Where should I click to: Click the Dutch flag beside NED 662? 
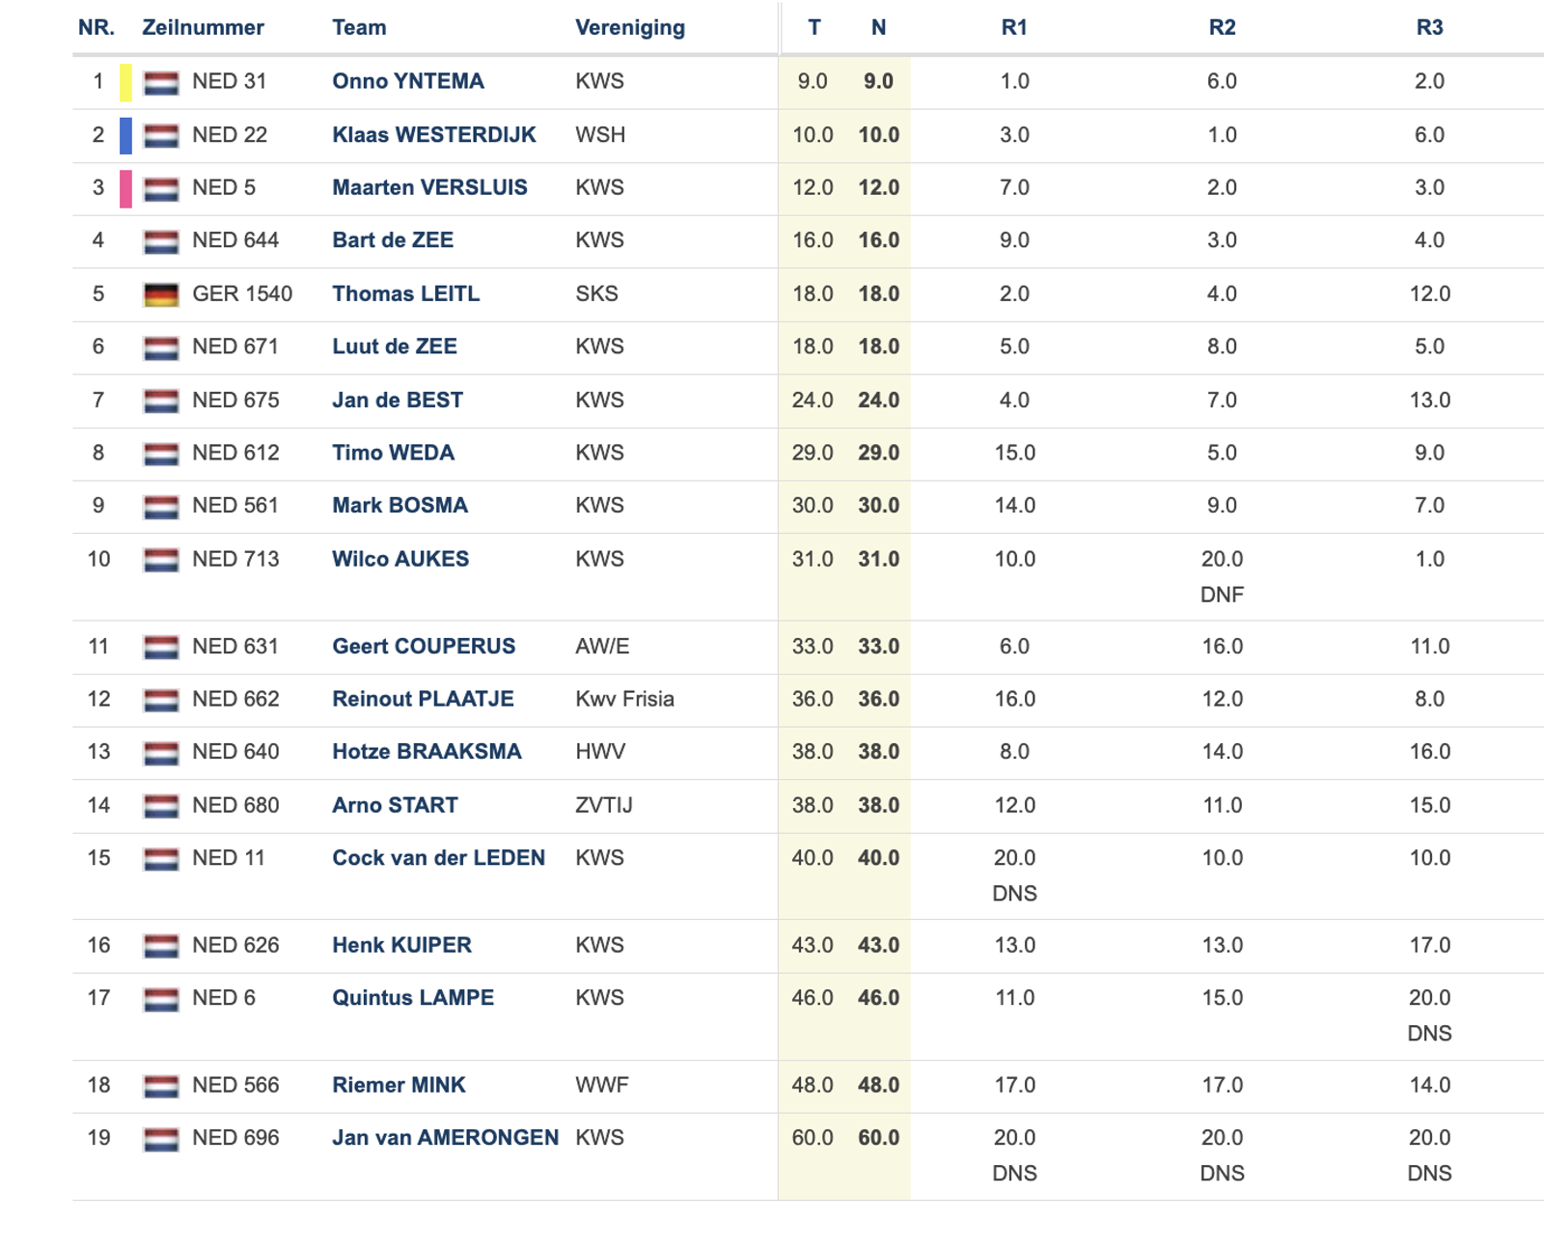click(x=161, y=700)
